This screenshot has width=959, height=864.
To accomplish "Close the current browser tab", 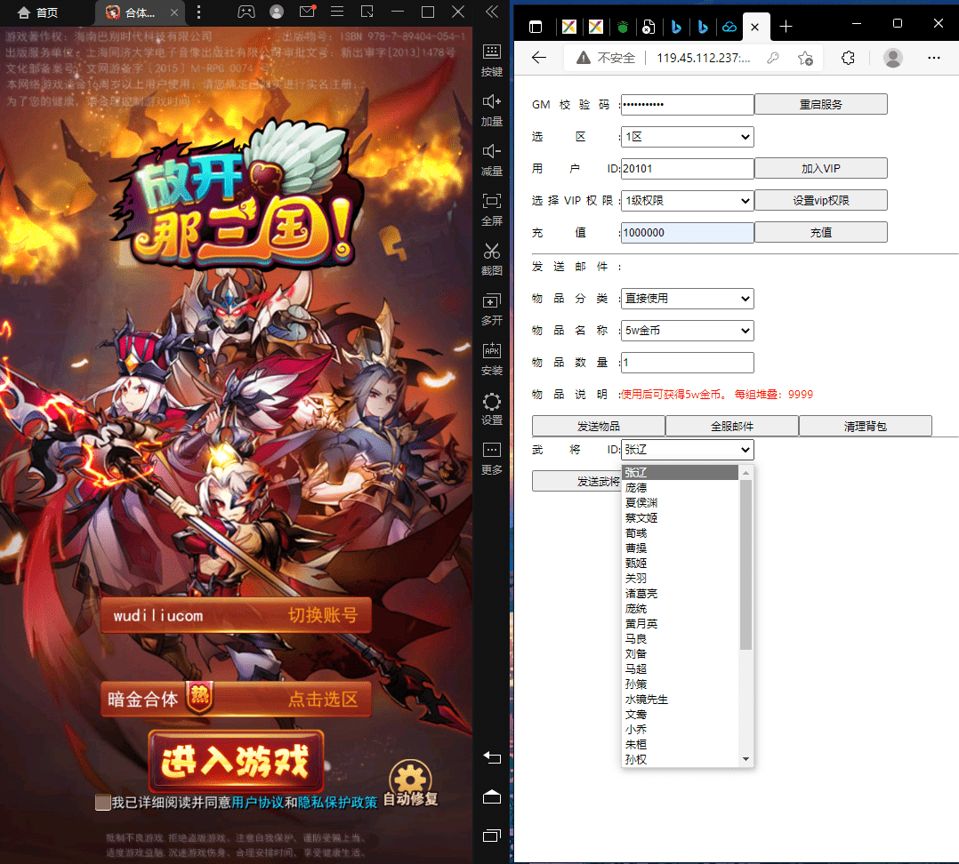I will pos(754,27).
